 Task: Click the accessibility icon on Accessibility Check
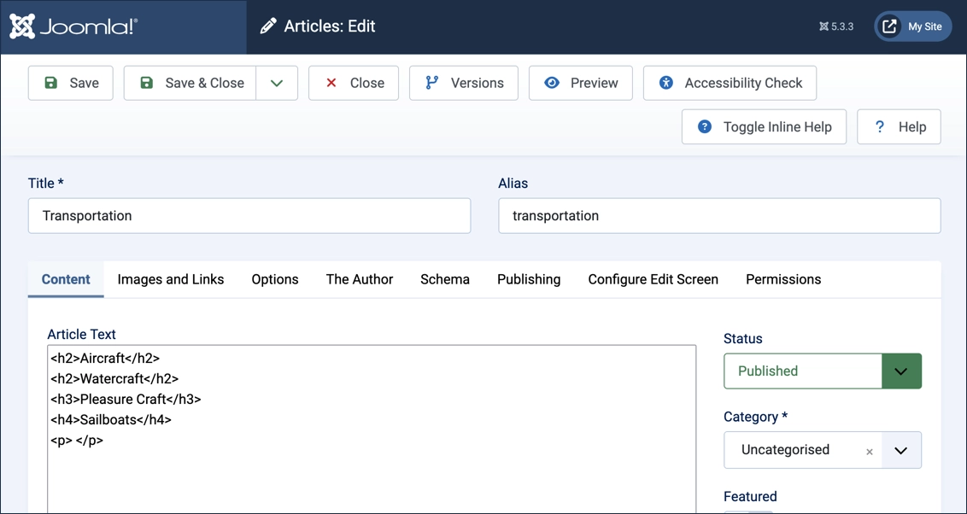(665, 83)
